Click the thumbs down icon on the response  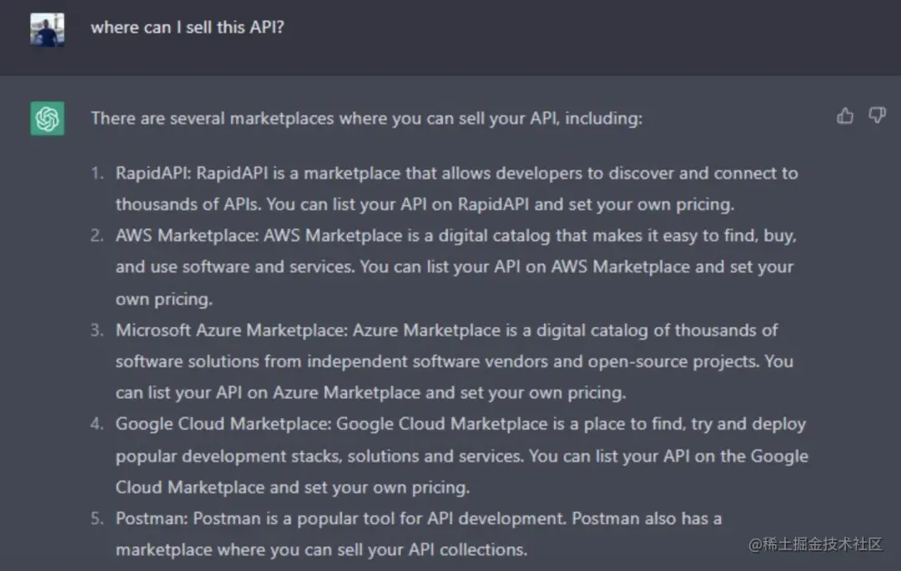877,115
